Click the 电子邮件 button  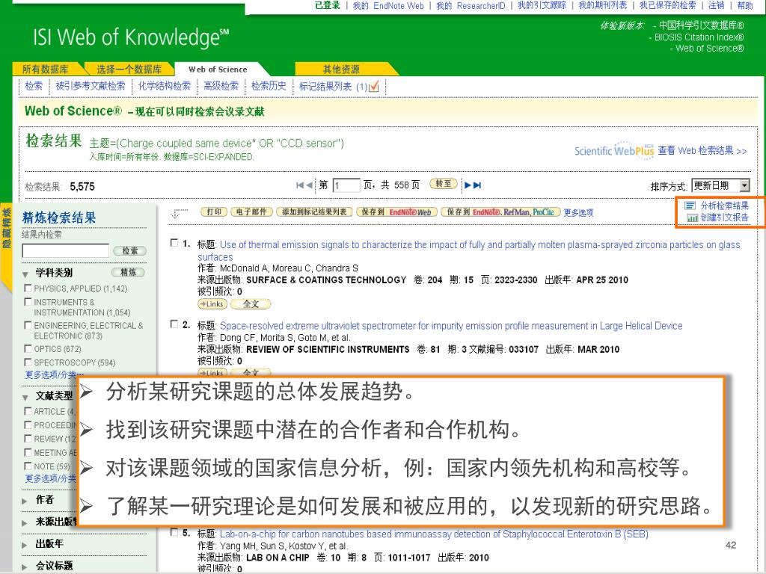(251, 212)
